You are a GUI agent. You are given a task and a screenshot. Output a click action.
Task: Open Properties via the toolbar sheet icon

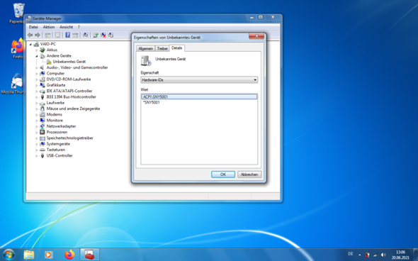[57, 35]
